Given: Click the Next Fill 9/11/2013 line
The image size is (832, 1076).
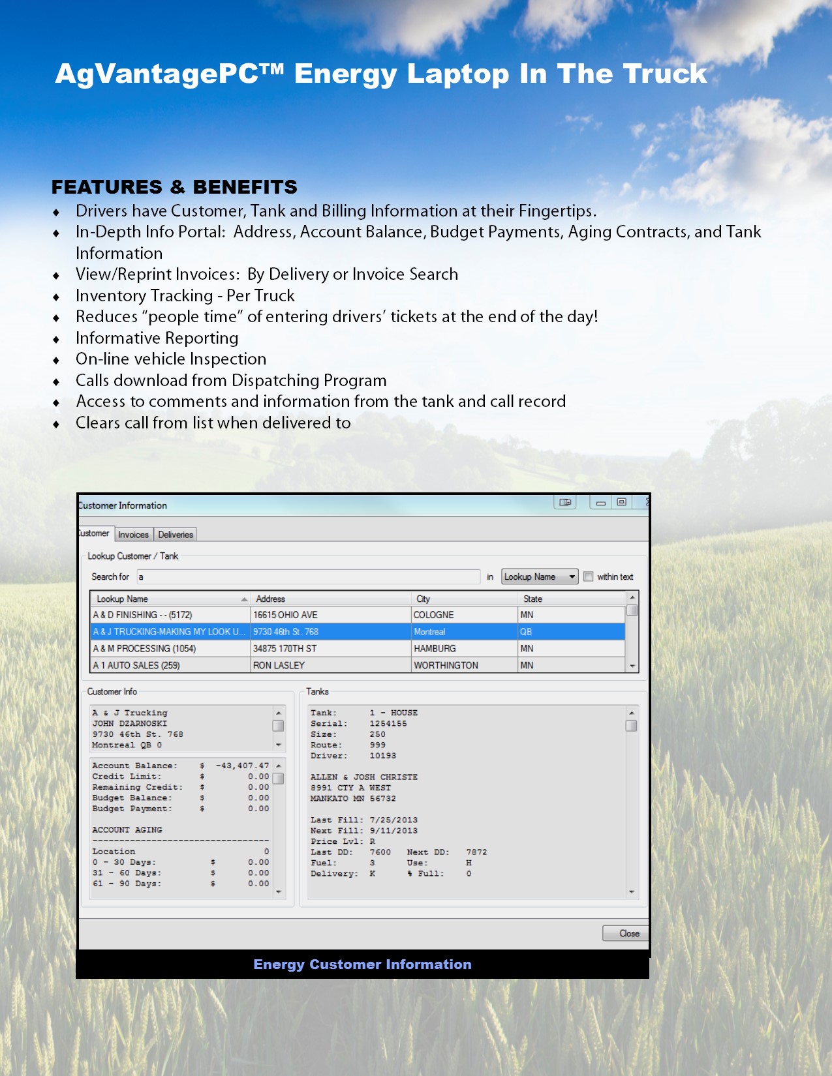Looking at the screenshot, I should 364,831.
